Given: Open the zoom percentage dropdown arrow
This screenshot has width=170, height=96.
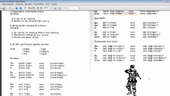Looking at the screenshot, I should 50,8.
